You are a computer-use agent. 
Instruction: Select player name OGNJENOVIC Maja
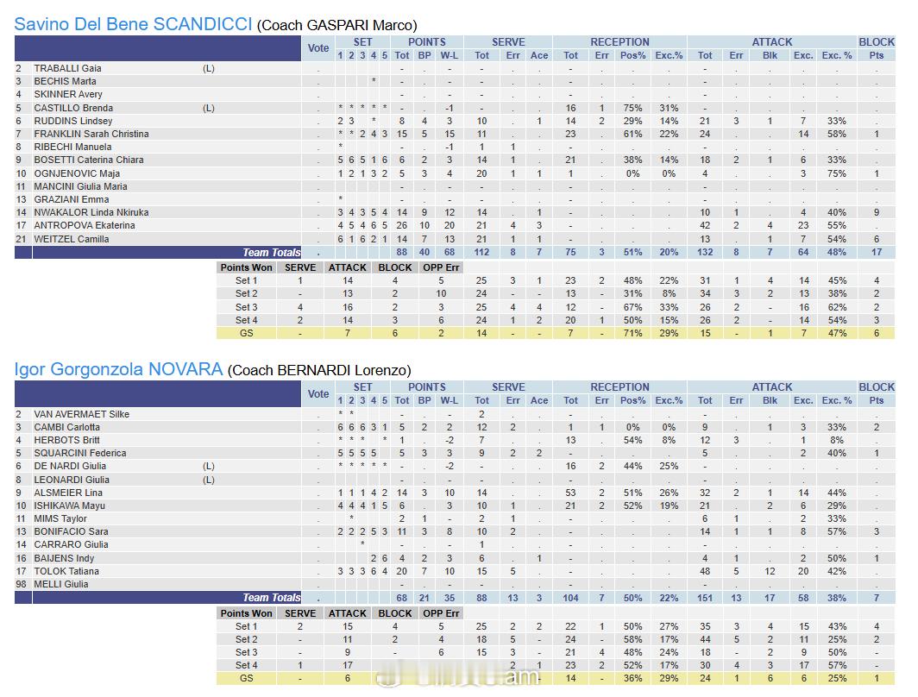point(77,173)
